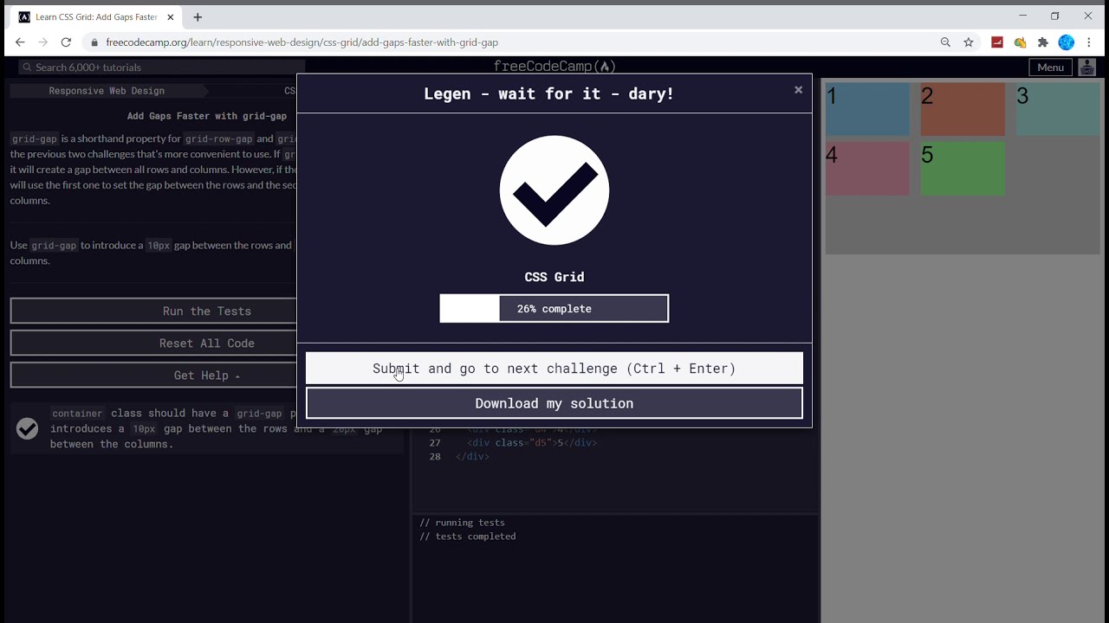
Task: Go back in browser history
Action: pos(20,42)
